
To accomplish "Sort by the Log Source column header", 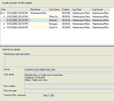I will tap(101, 9).
